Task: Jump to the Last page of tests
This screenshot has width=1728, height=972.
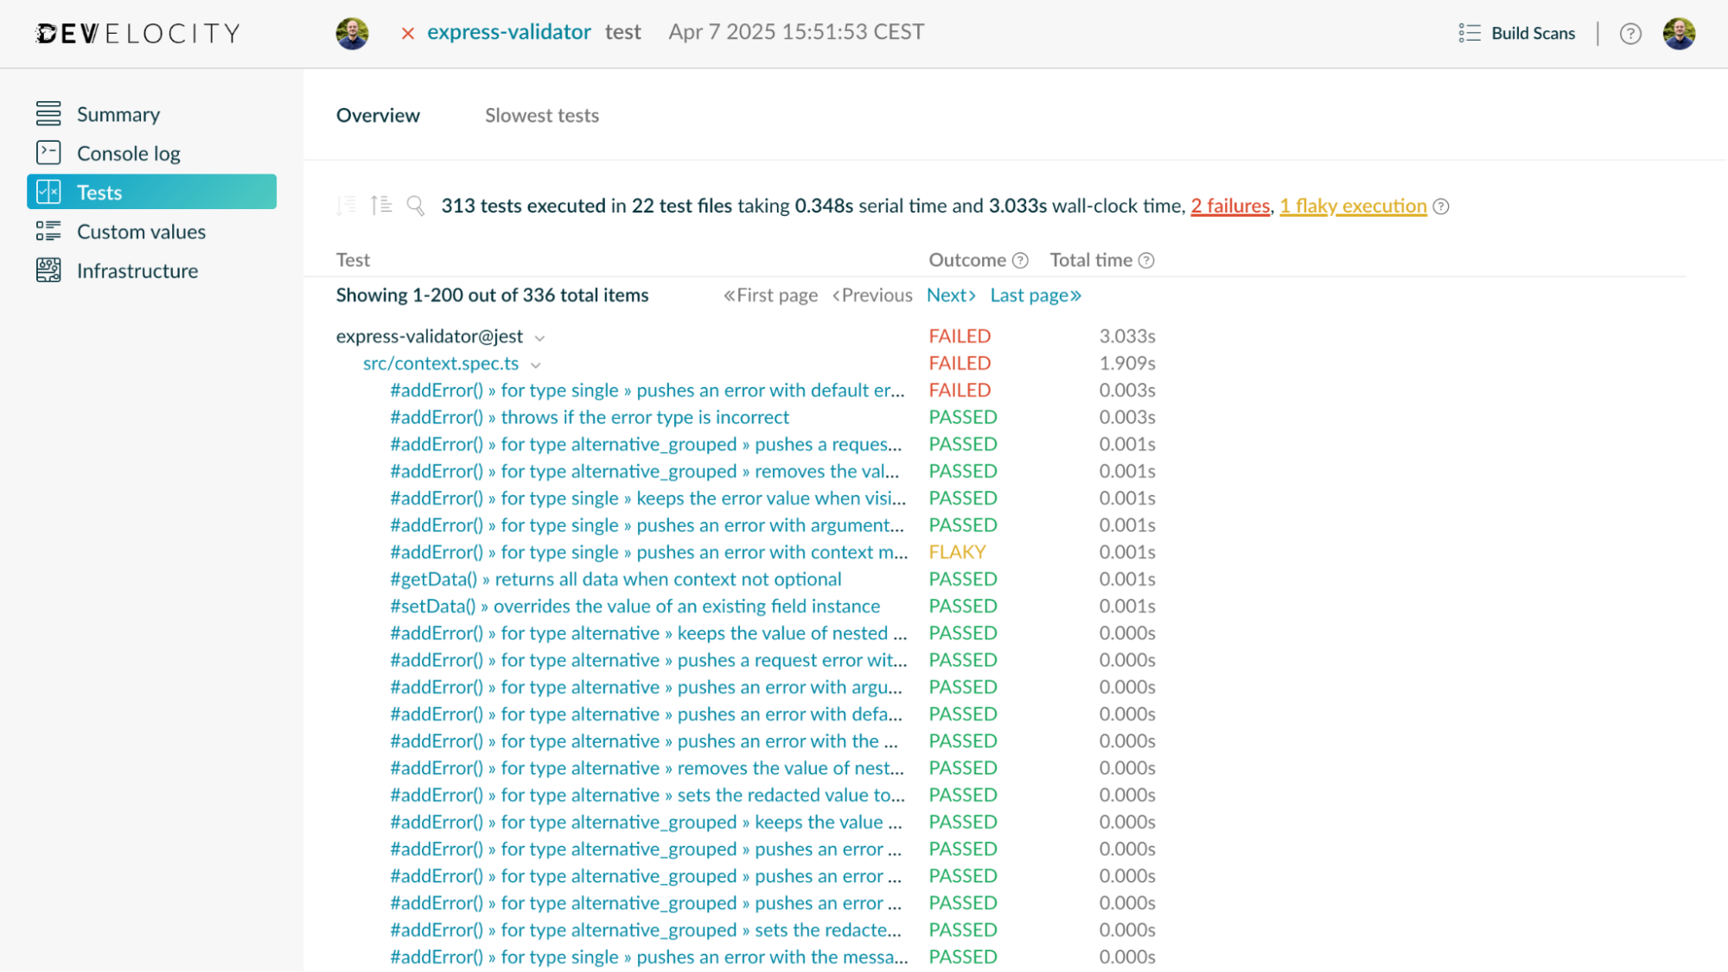Action: [1036, 295]
